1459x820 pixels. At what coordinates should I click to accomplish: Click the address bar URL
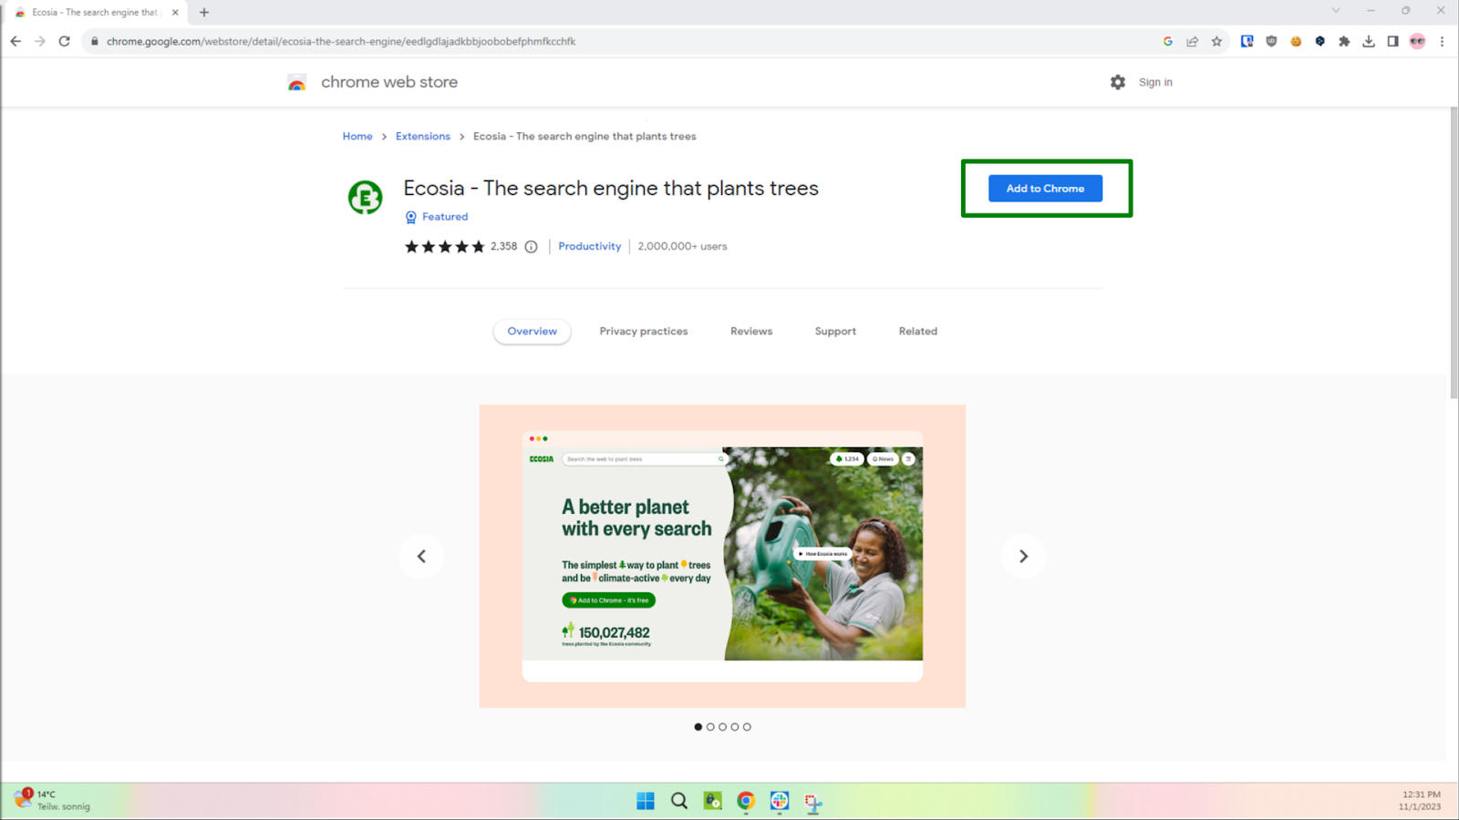point(341,41)
